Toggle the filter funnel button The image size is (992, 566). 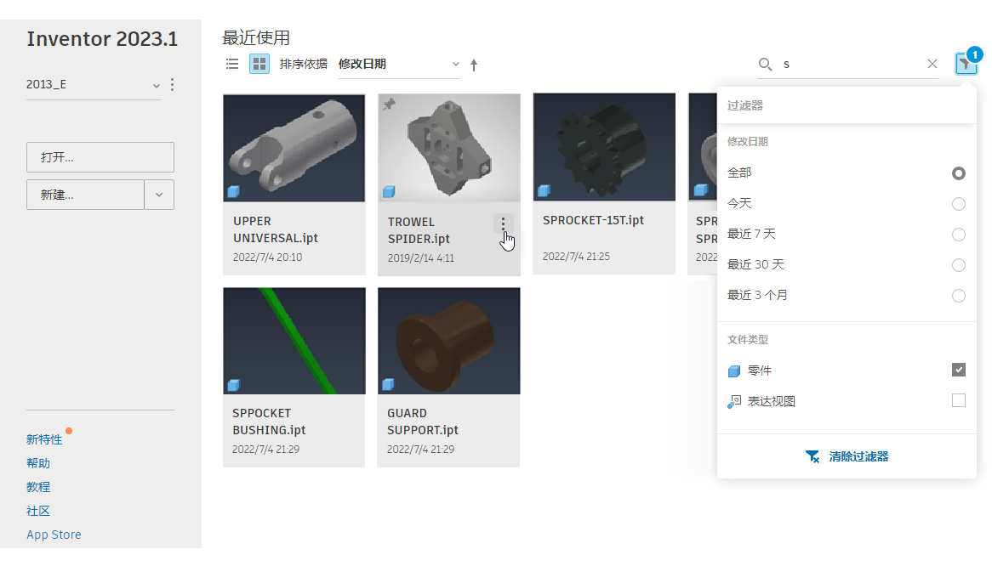(966, 63)
